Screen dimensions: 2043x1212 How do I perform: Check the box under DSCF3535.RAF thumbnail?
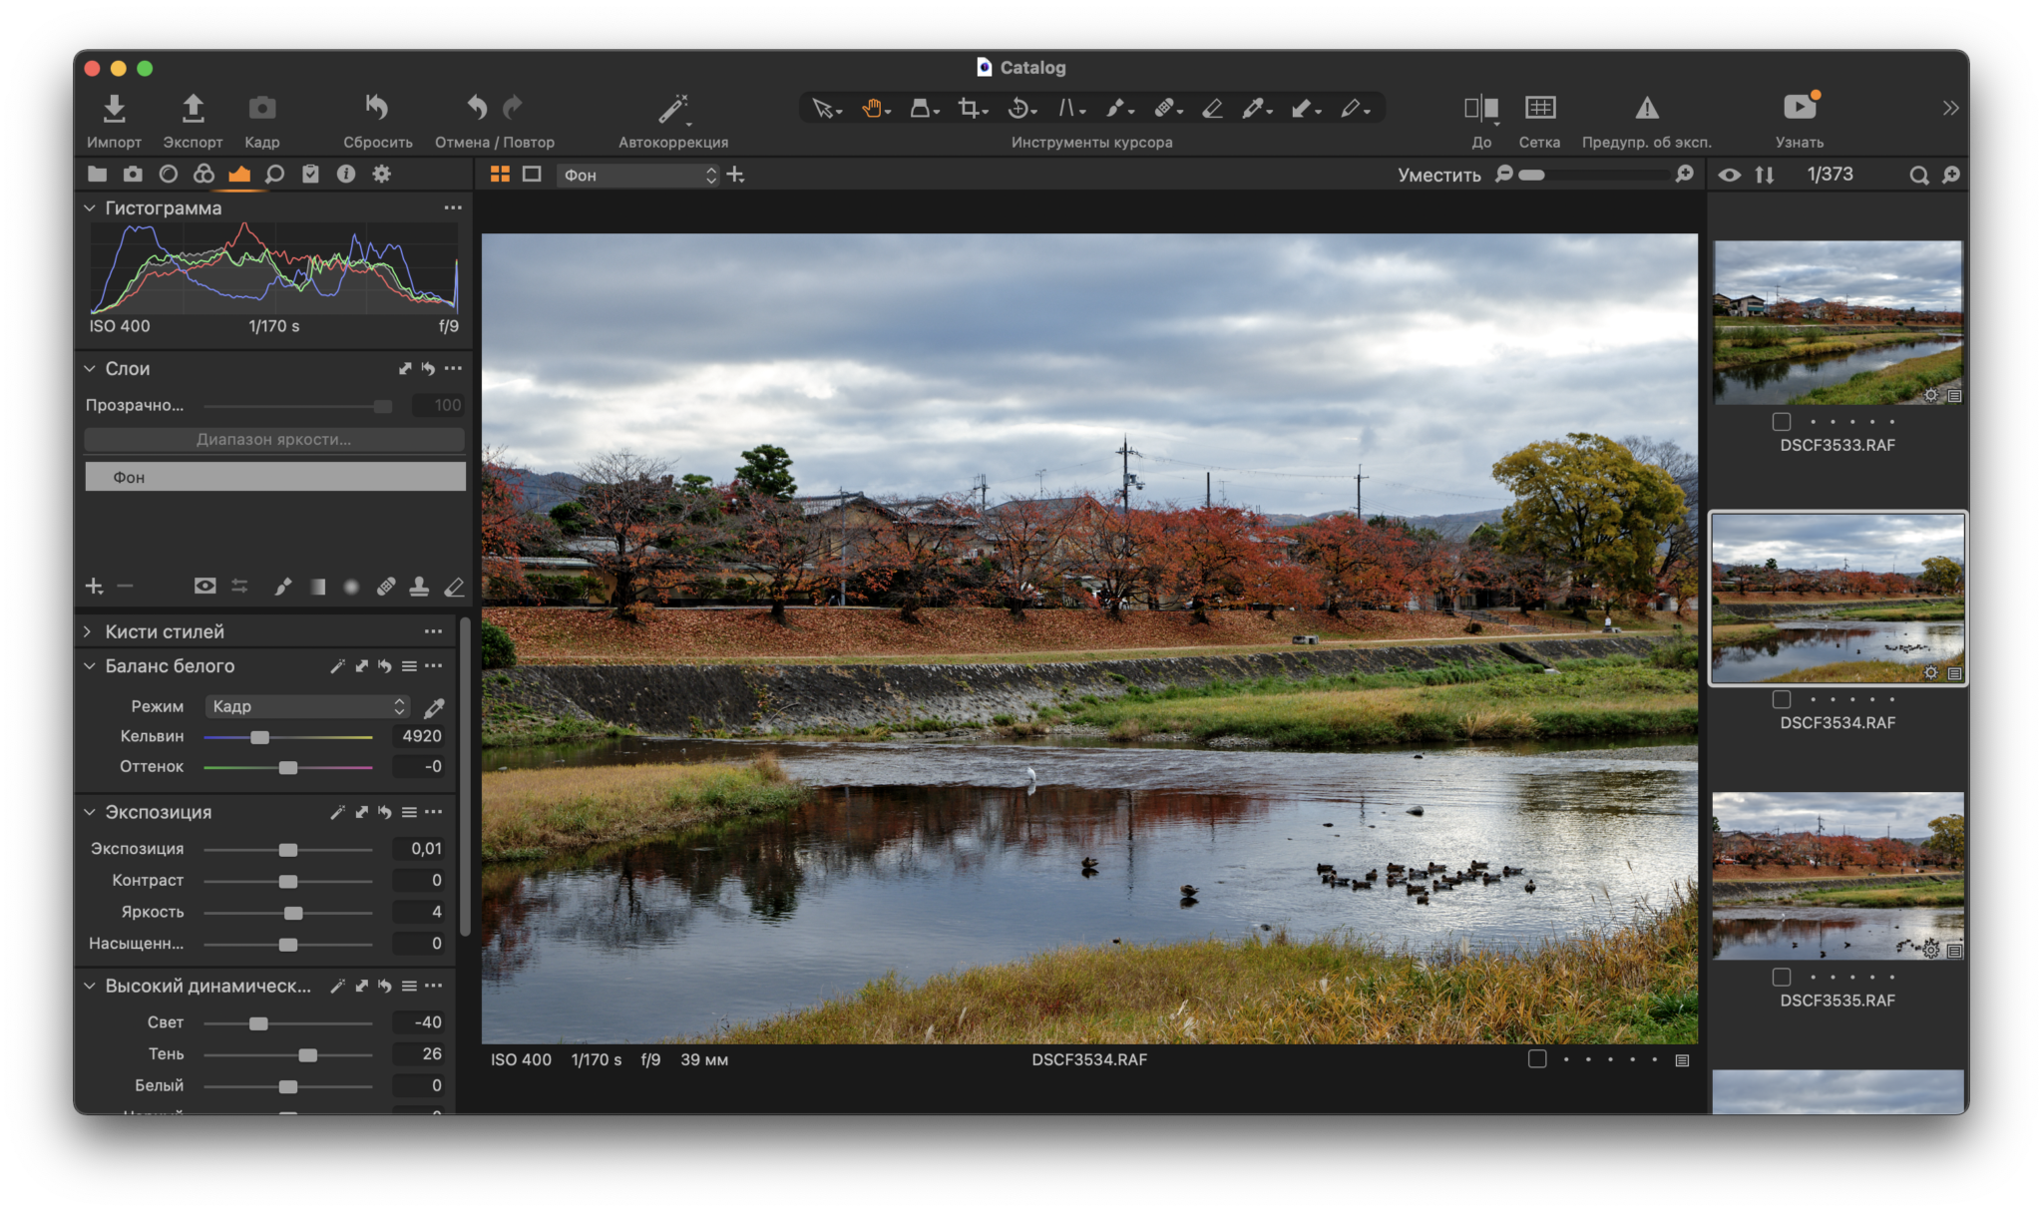coord(1781,977)
